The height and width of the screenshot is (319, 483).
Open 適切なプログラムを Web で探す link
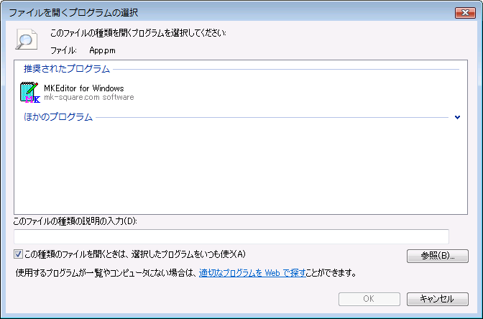(252, 273)
